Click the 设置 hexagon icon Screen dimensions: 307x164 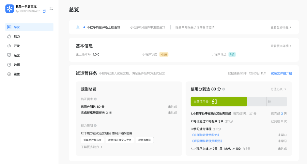pyautogui.click(x=9, y=74)
